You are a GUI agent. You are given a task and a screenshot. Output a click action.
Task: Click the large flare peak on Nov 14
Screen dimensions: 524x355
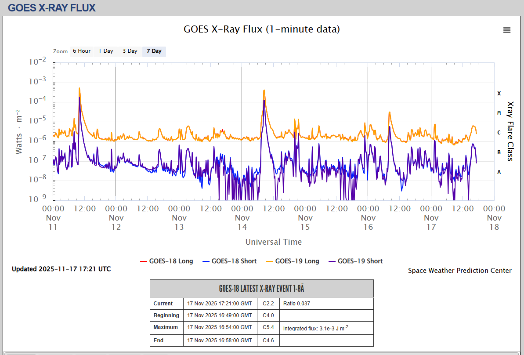pos(264,91)
